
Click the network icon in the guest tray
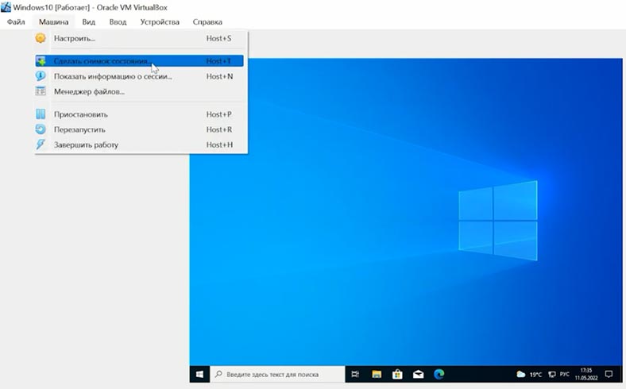552,374
